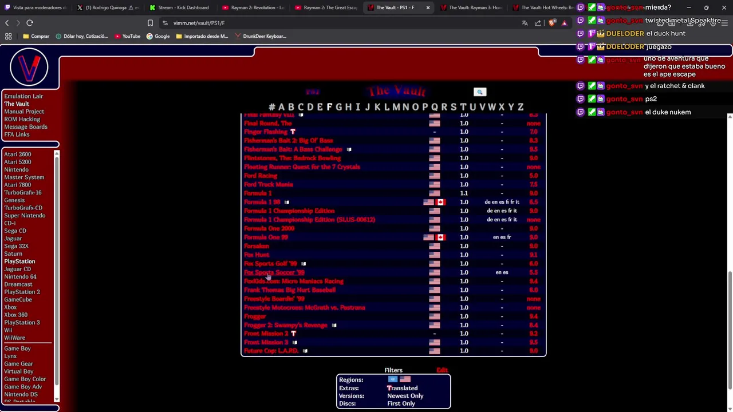733x412 pixels.
Task: Open the Frogger game page
Action: click(x=255, y=316)
